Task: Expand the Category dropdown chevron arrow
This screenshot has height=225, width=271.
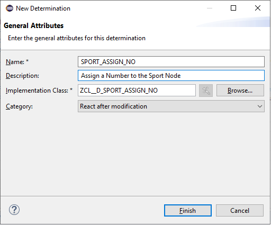Action: (x=259, y=106)
